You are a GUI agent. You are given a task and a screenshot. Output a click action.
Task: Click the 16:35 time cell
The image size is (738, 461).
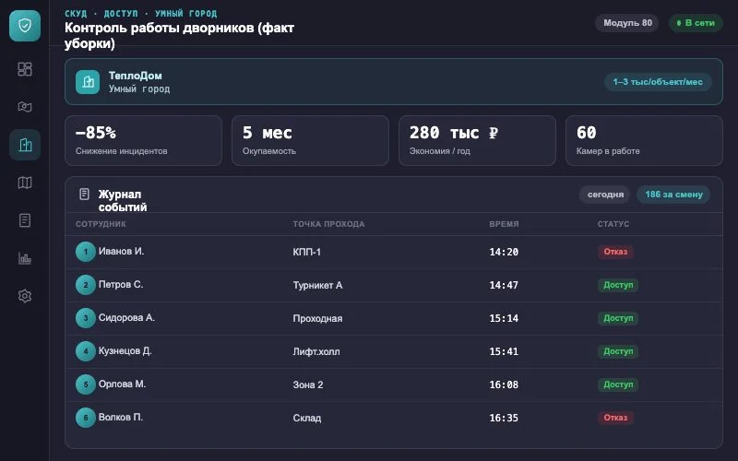(x=504, y=418)
